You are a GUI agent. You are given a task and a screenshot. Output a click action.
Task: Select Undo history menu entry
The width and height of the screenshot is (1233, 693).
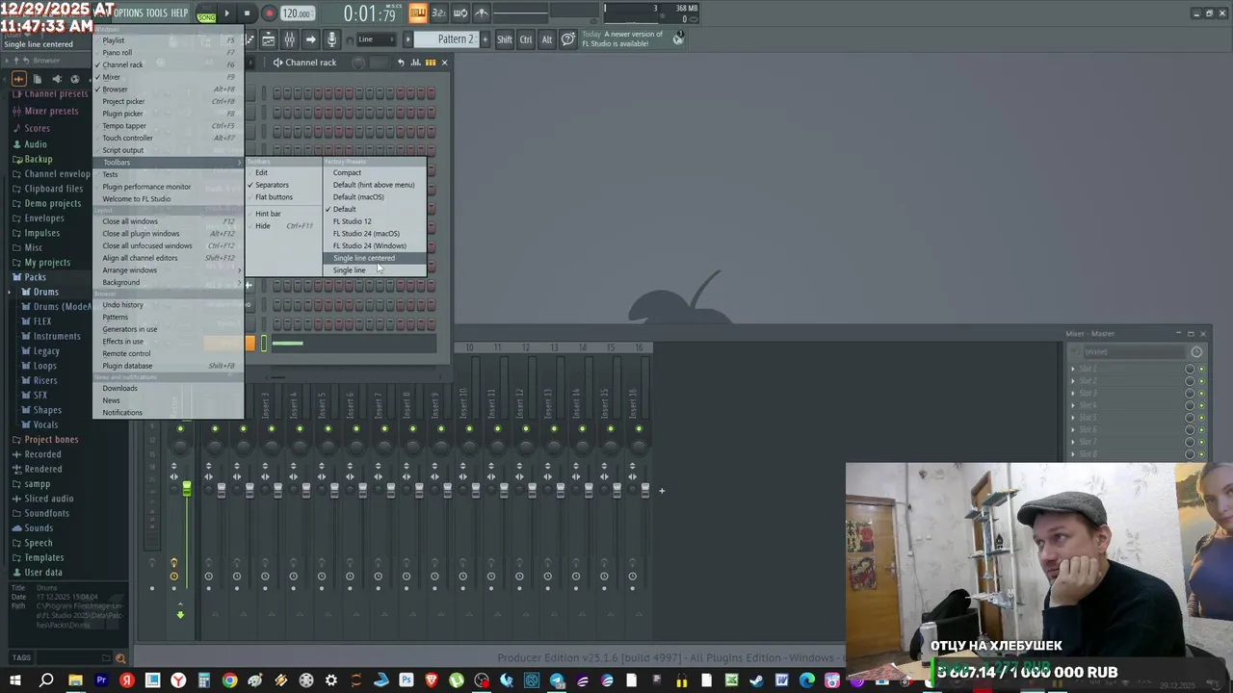(x=168, y=305)
